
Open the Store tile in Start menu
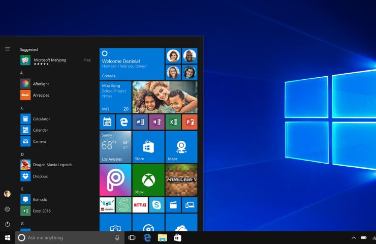[148, 147]
